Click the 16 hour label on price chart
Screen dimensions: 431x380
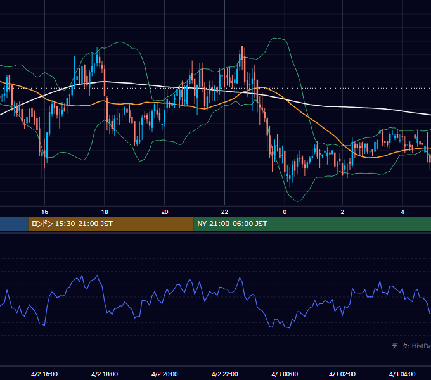coord(44,212)
